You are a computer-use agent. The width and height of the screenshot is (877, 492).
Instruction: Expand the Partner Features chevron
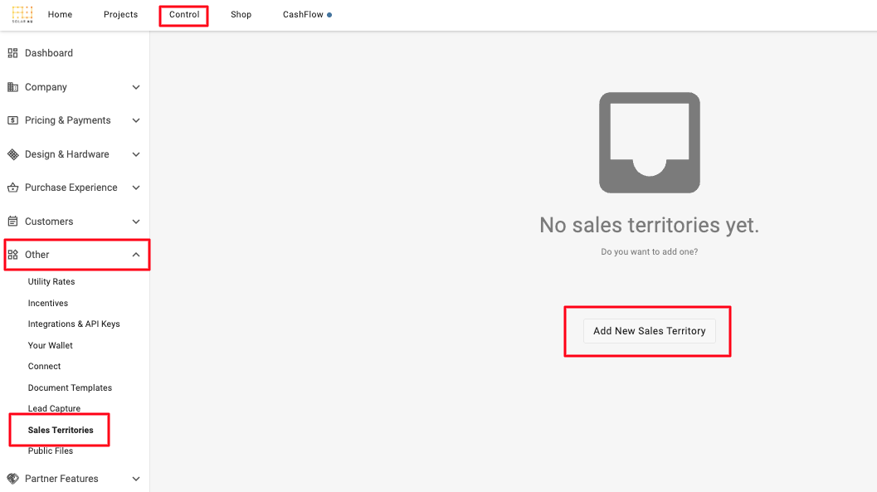136,479
